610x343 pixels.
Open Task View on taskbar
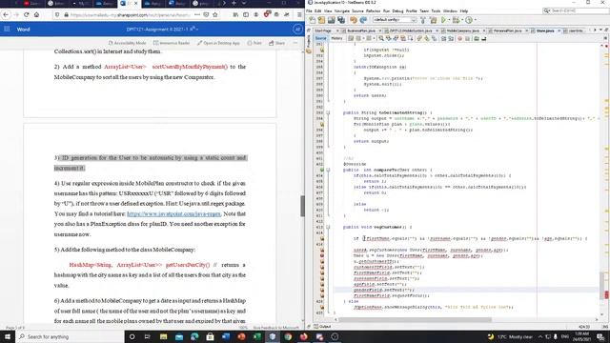tap(147, 336)
